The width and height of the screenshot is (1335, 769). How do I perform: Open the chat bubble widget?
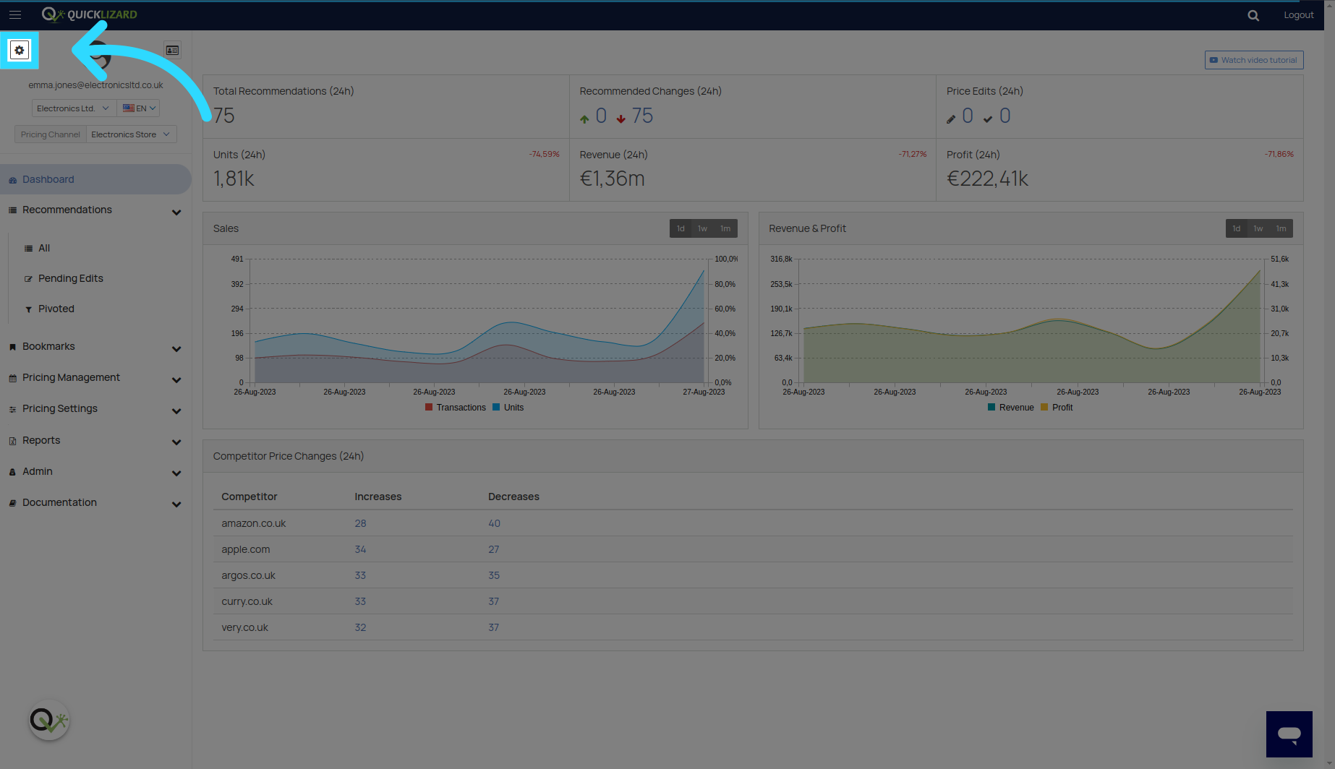pos(1289,734)
